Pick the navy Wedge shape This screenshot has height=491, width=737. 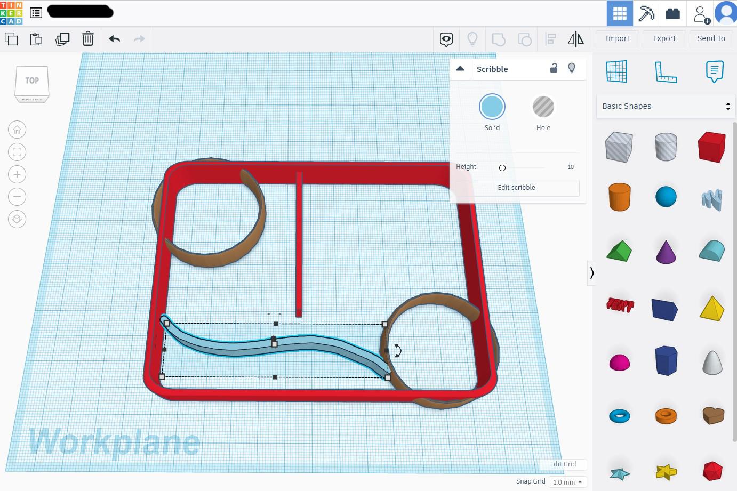(664, 309)
